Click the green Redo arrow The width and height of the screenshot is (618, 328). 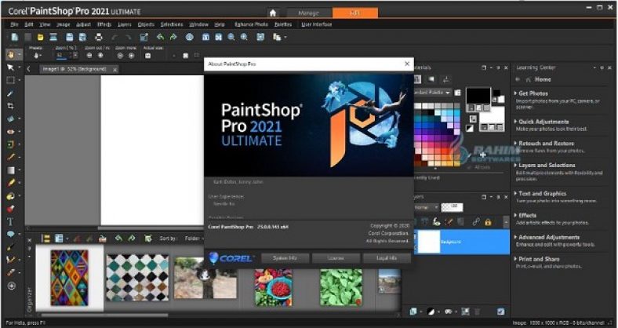tap(173, 37)
